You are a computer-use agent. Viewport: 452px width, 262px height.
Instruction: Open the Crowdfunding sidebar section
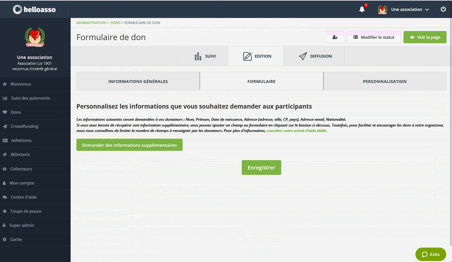[35, 126]
